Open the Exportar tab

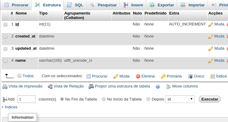point(161,5)
